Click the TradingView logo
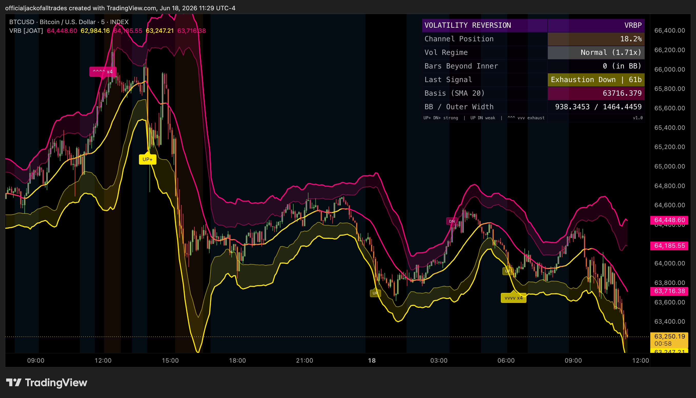 (46, 382)
